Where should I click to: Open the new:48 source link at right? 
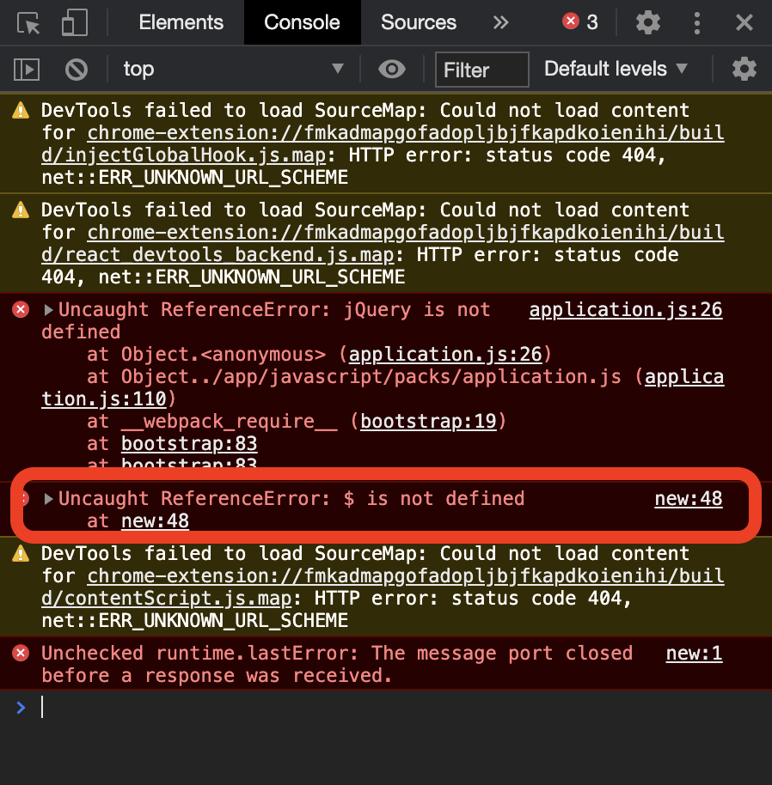point(689,499)
